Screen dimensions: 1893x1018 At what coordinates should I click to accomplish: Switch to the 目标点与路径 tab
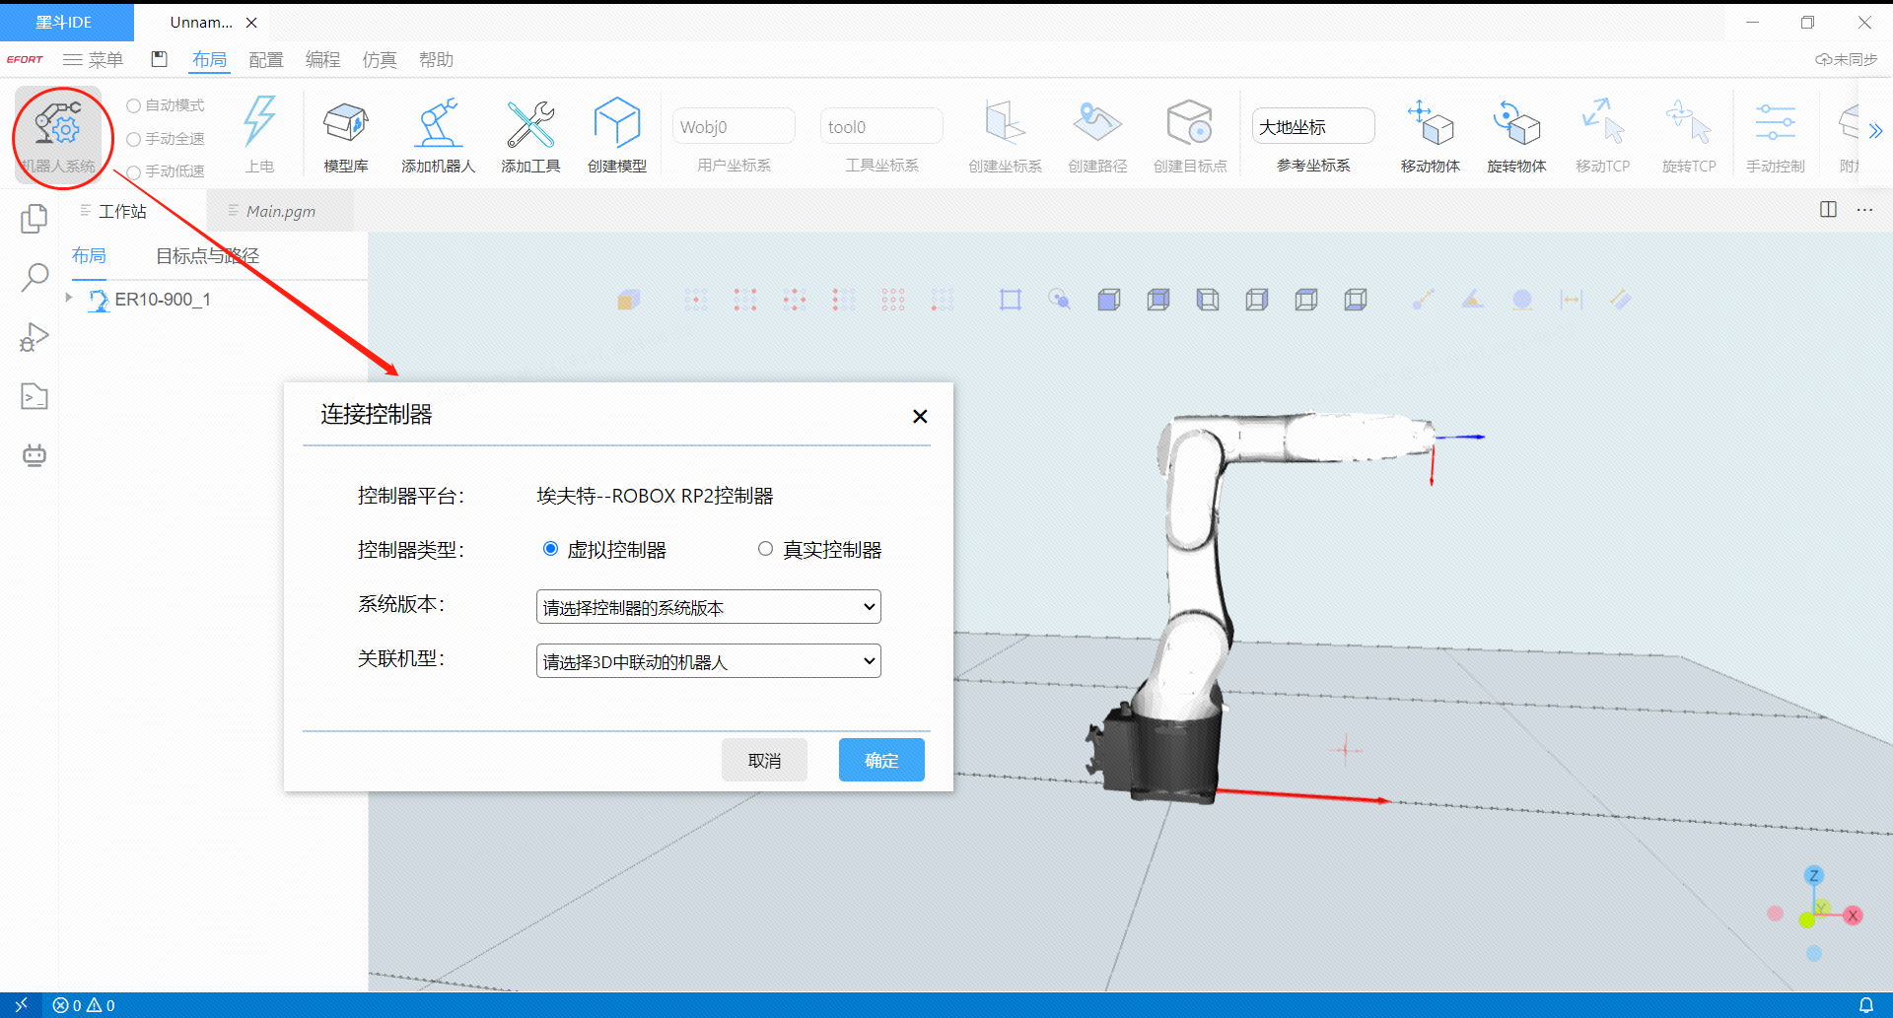(207, 256)
